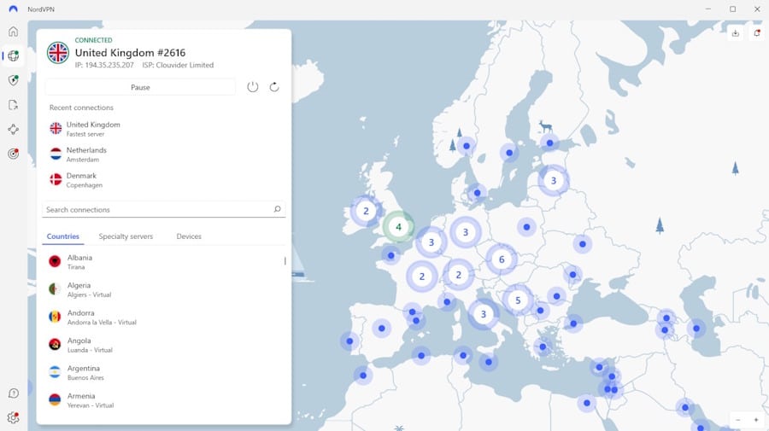Screen dimensions: 769x431
Task: Switch to Devices tab
Action: (x=189, y=236)
